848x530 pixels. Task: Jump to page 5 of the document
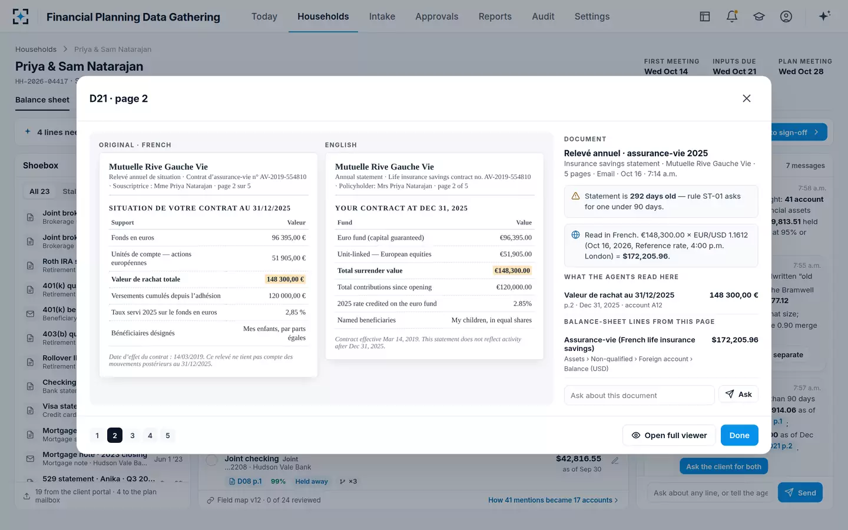168,435
